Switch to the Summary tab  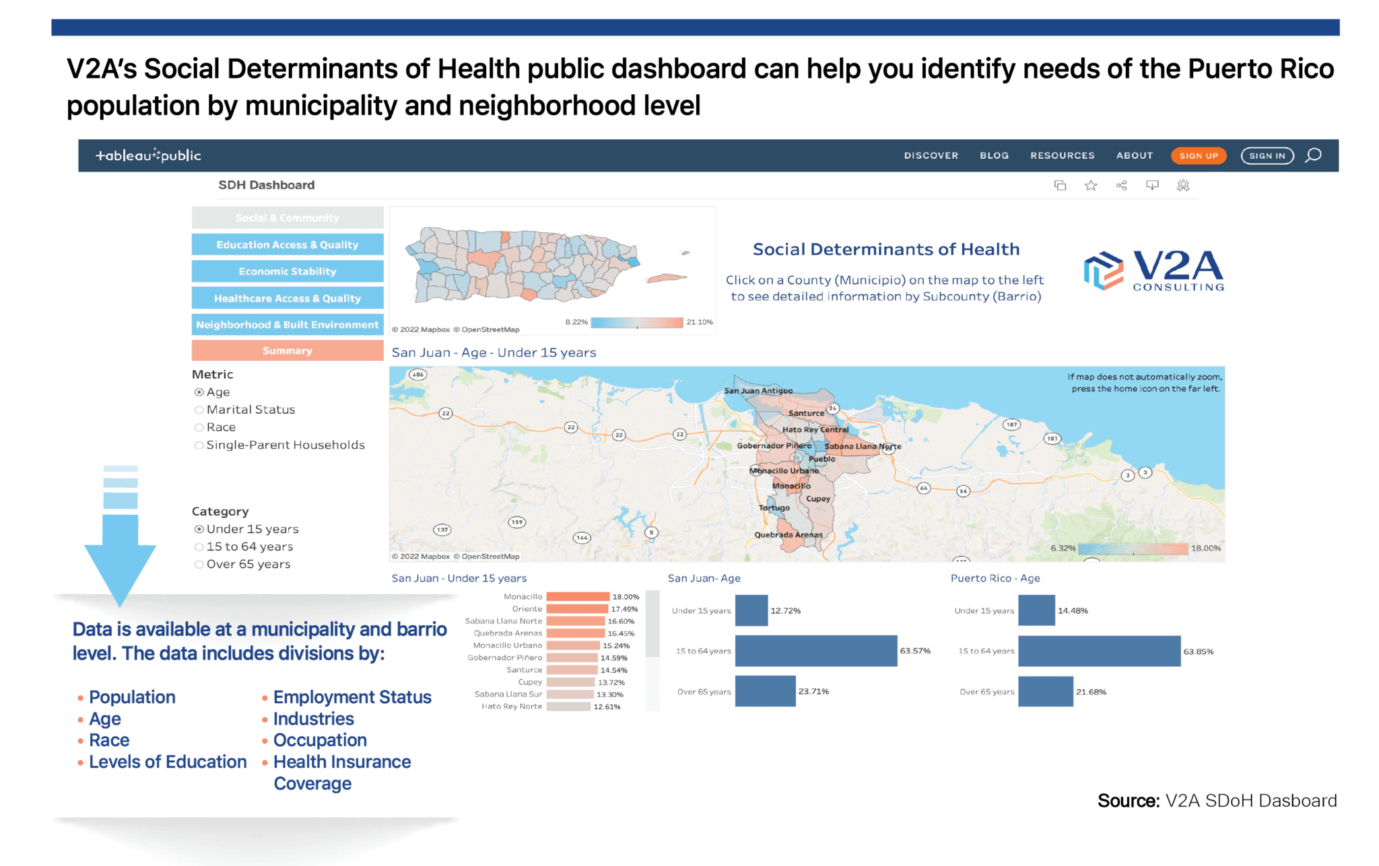click(288, 350)
